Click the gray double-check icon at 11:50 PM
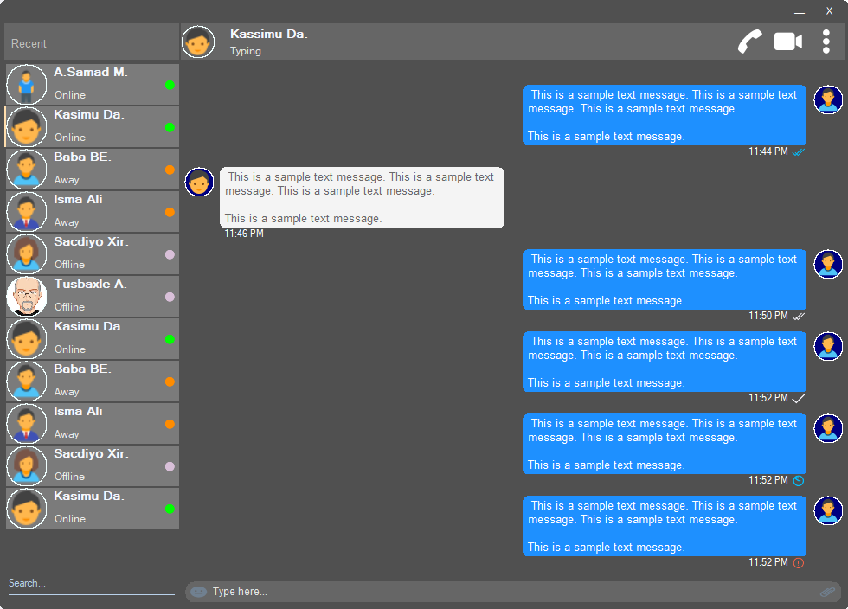 coord(798,317)
